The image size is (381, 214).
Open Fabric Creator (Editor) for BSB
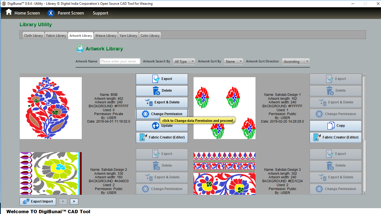pyautogui.click(x=162, y=137)
